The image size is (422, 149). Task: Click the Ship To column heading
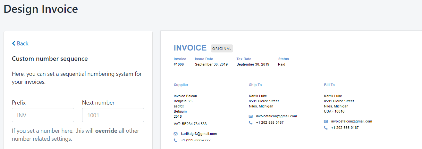tap(255, 85)
